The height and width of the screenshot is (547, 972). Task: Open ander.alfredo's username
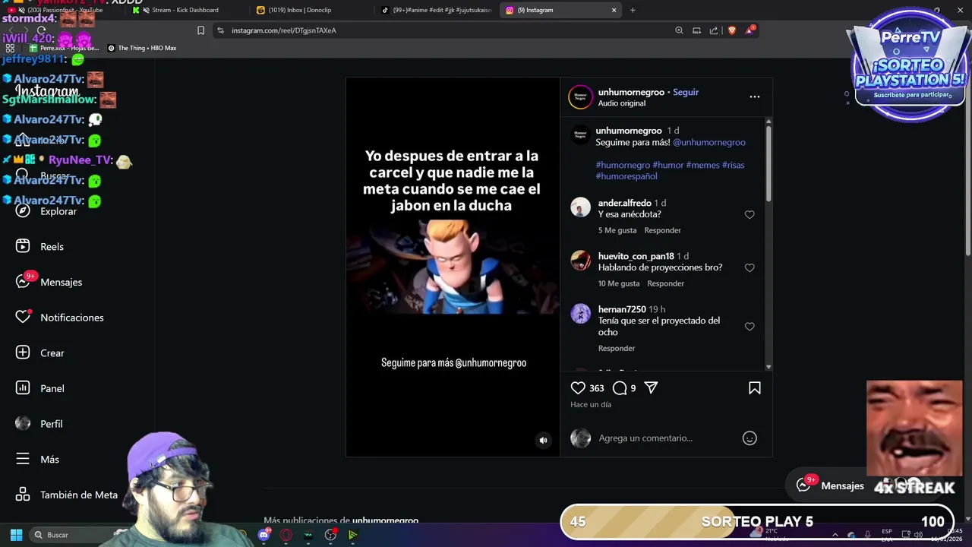[624, 203]
